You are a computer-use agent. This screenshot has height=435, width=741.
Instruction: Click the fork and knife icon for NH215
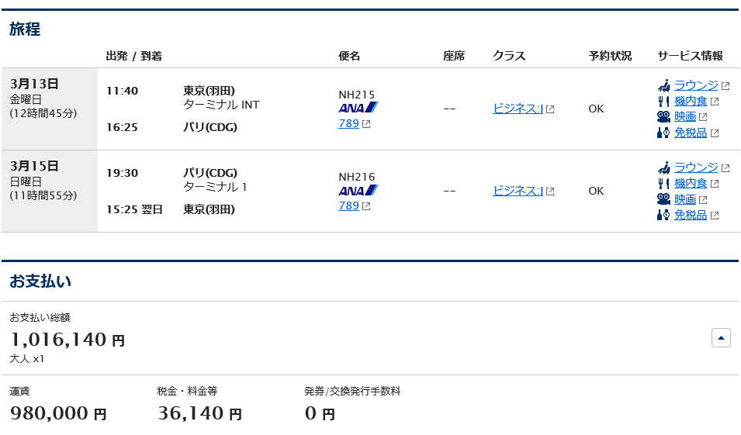pyautogui.click(x=663, y=101)
